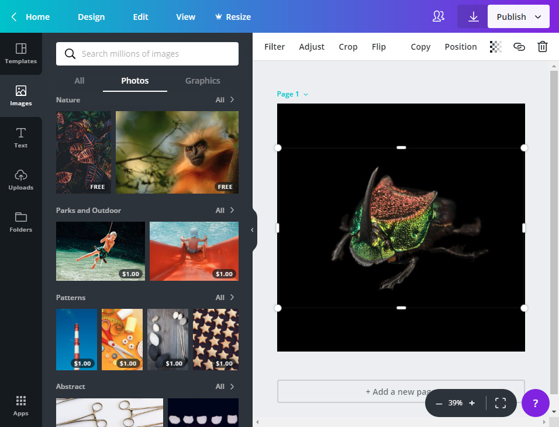Screen dimensions: 559x427
Task: Delete the selected image with trash icon
Action: 542,46
